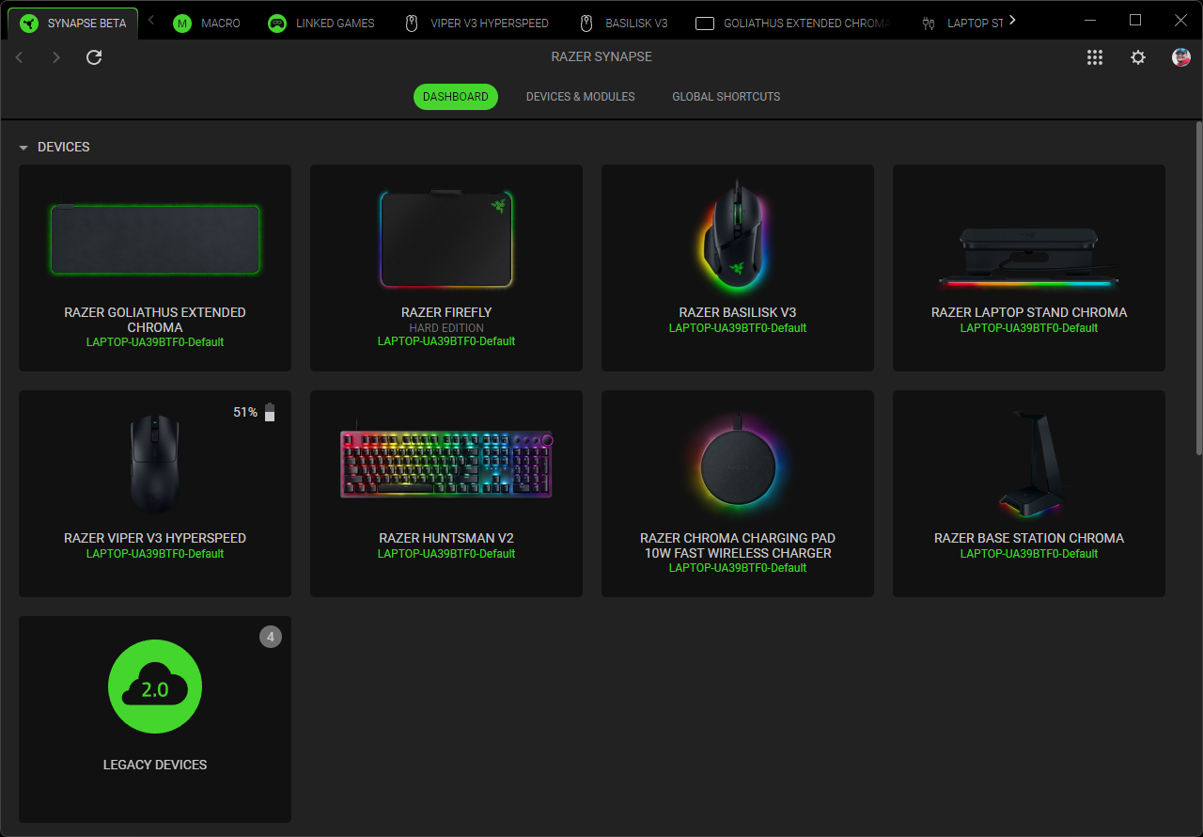Click the profile label under Viper V3 Hyperspeed
Viewport: 1203px width, 837px height.
coord(155,554)
